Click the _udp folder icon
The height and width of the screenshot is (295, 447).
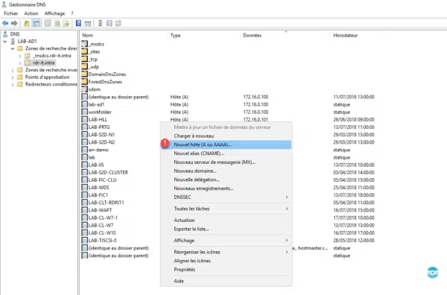tap(84, 67)
